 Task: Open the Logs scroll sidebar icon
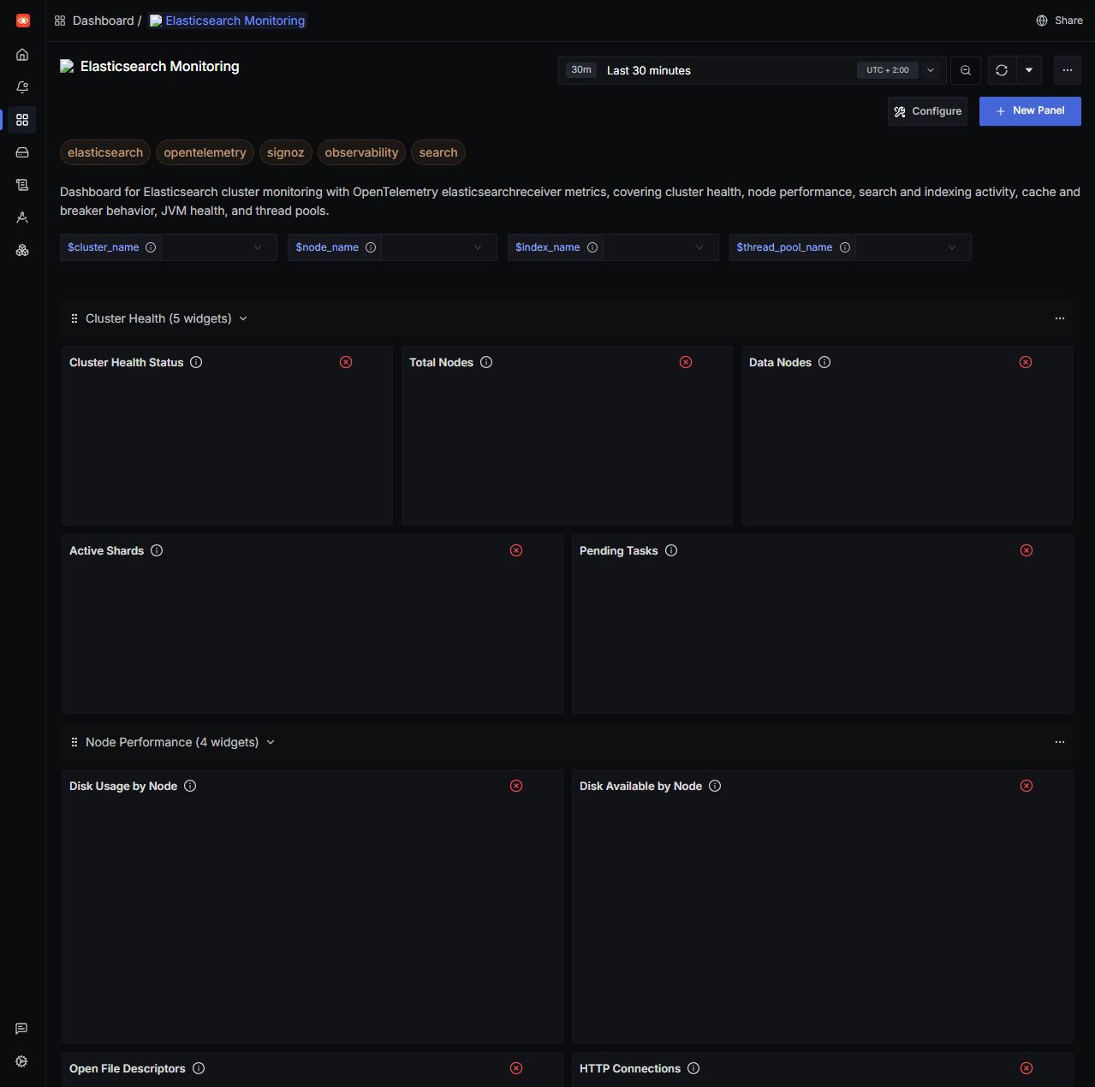pyautogui.click(x=22, y=185)
